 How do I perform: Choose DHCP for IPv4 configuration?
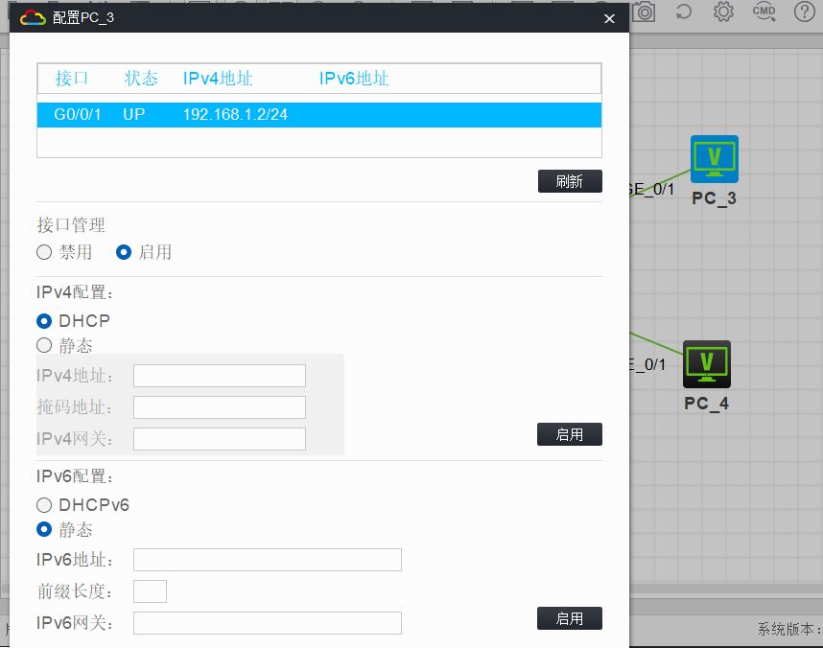point(44,321)
